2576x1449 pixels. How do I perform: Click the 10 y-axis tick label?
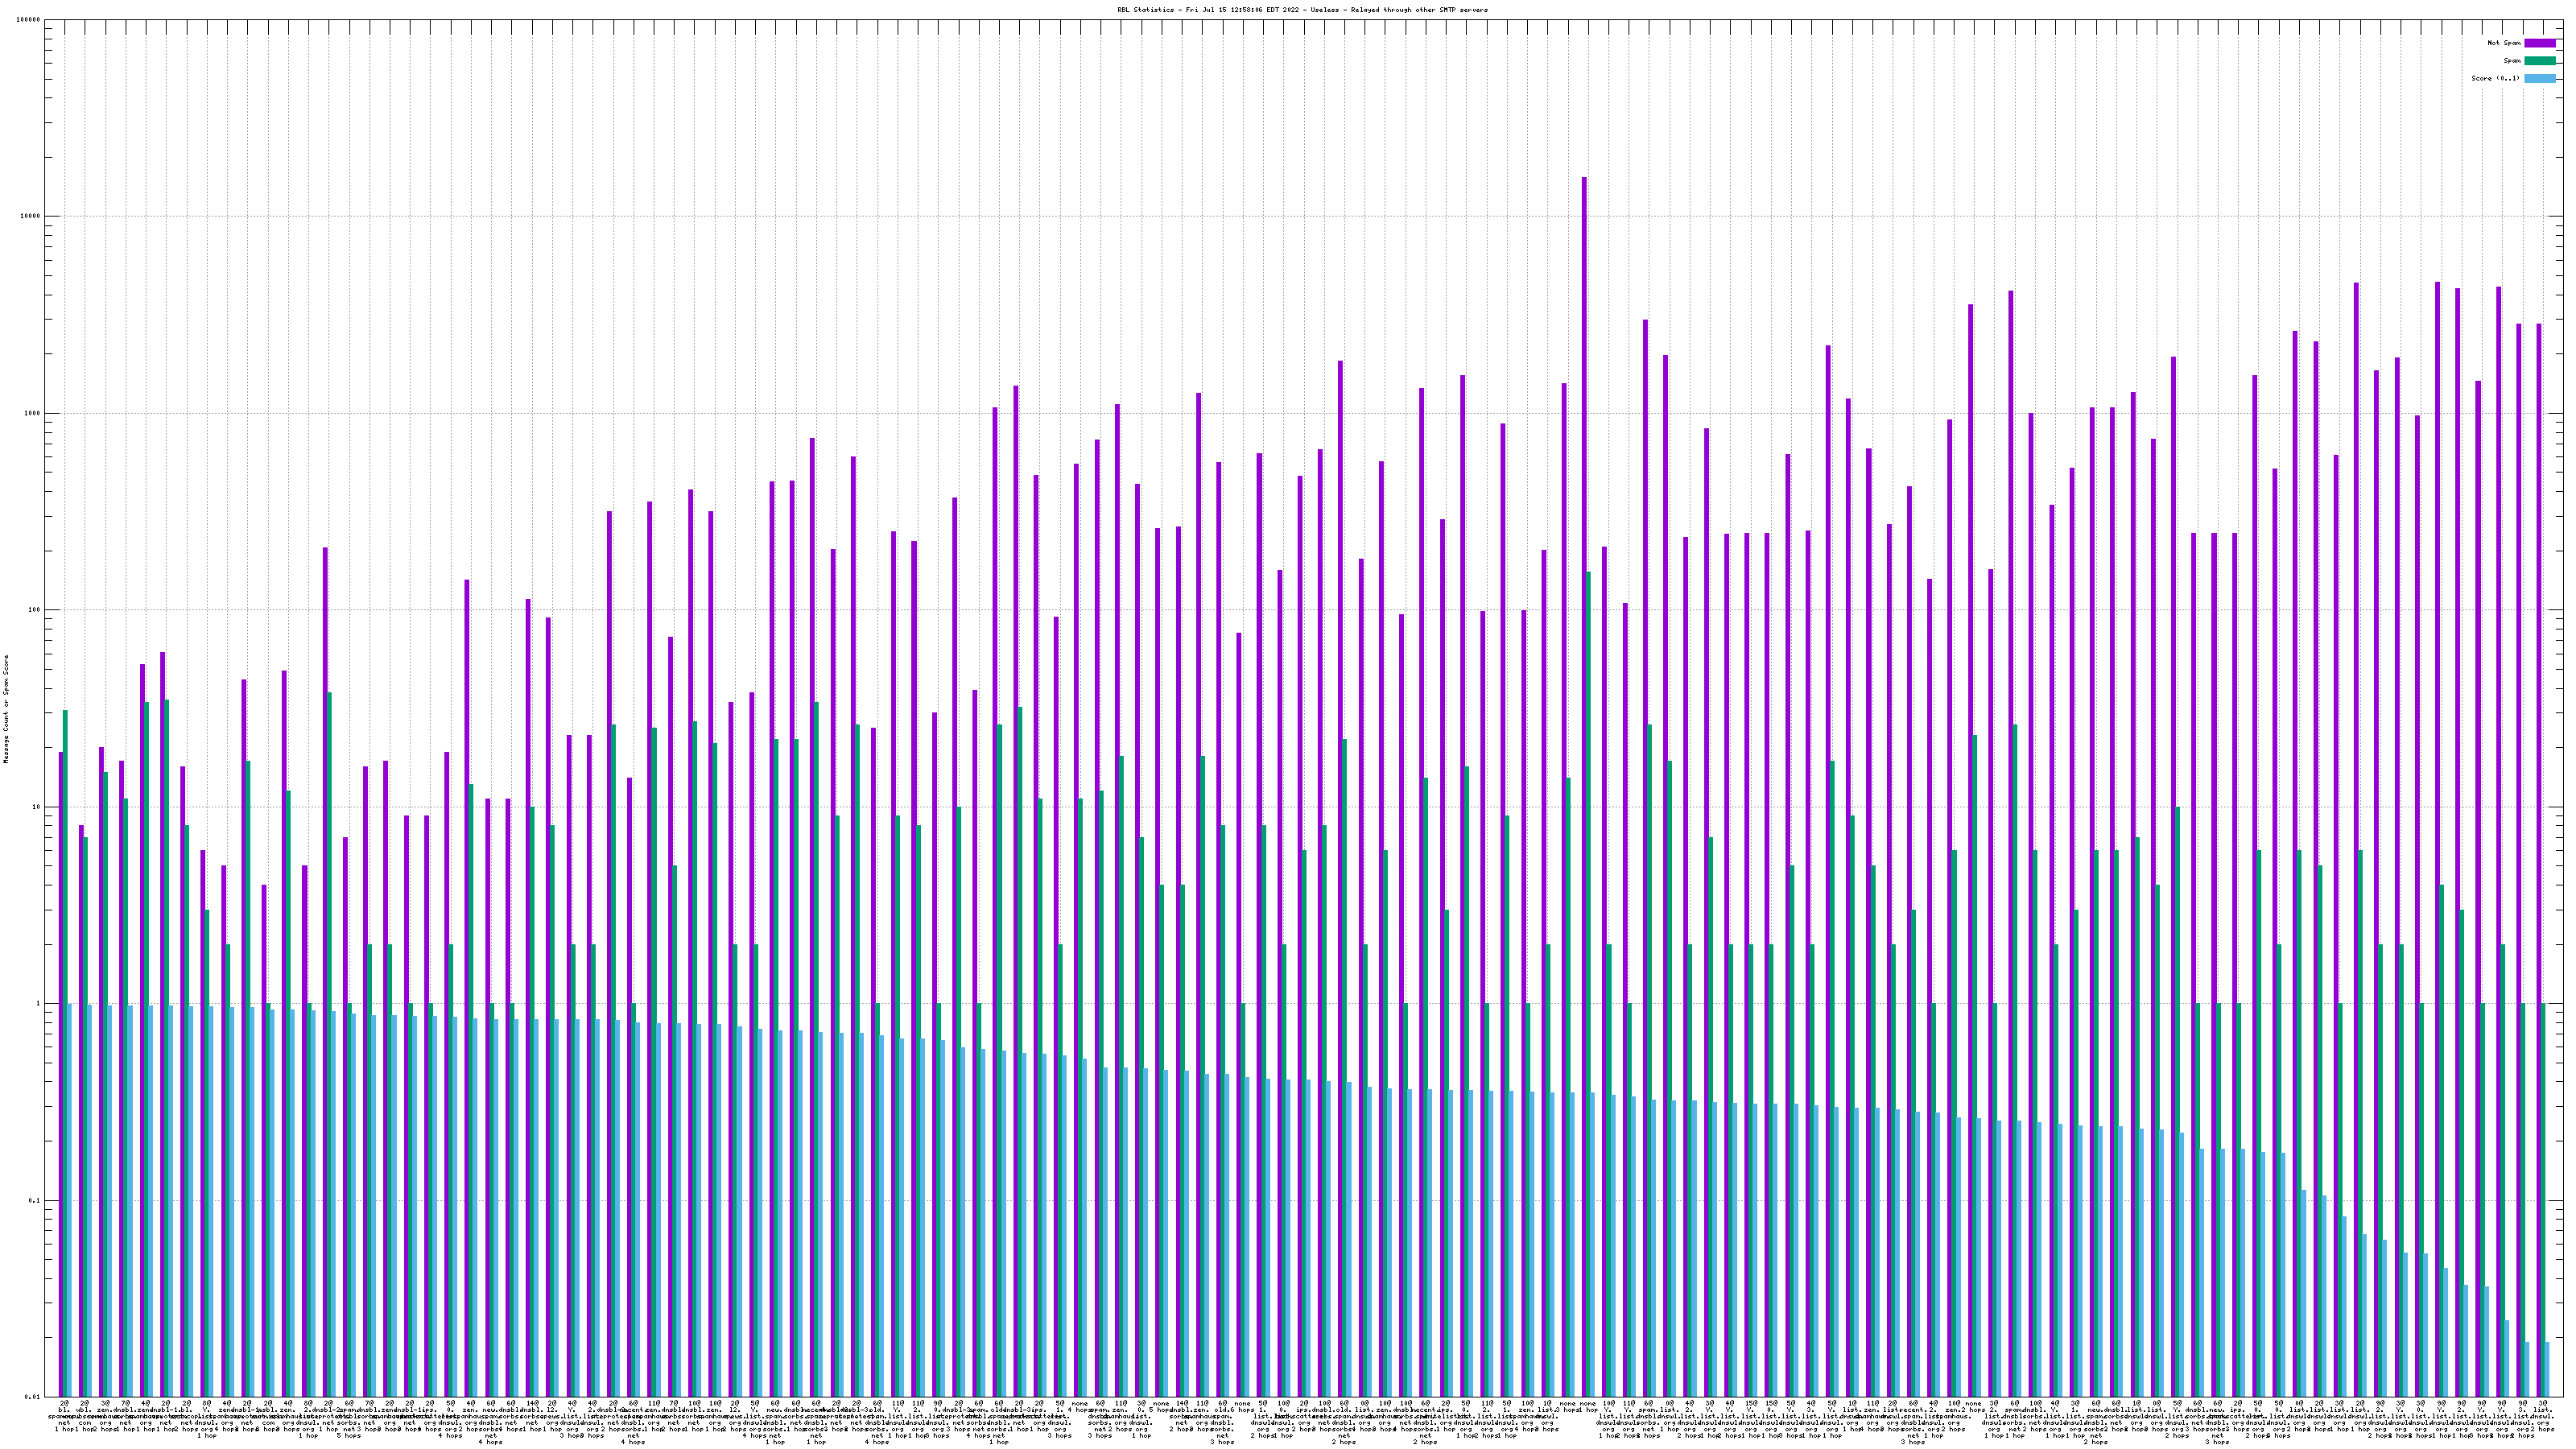tap(37, 807)
